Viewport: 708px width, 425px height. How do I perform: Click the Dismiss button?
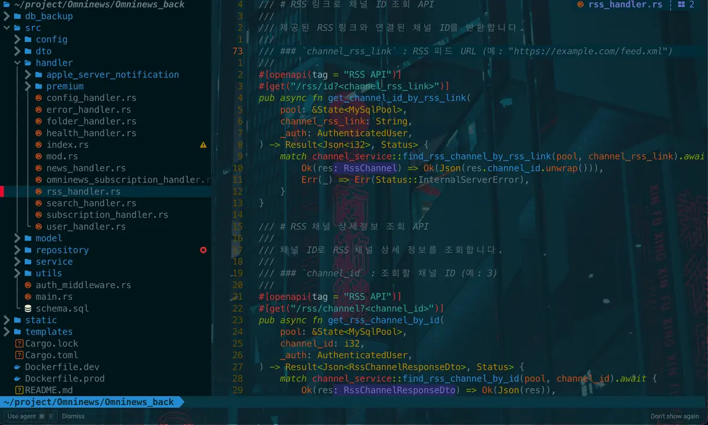(73, 416)
